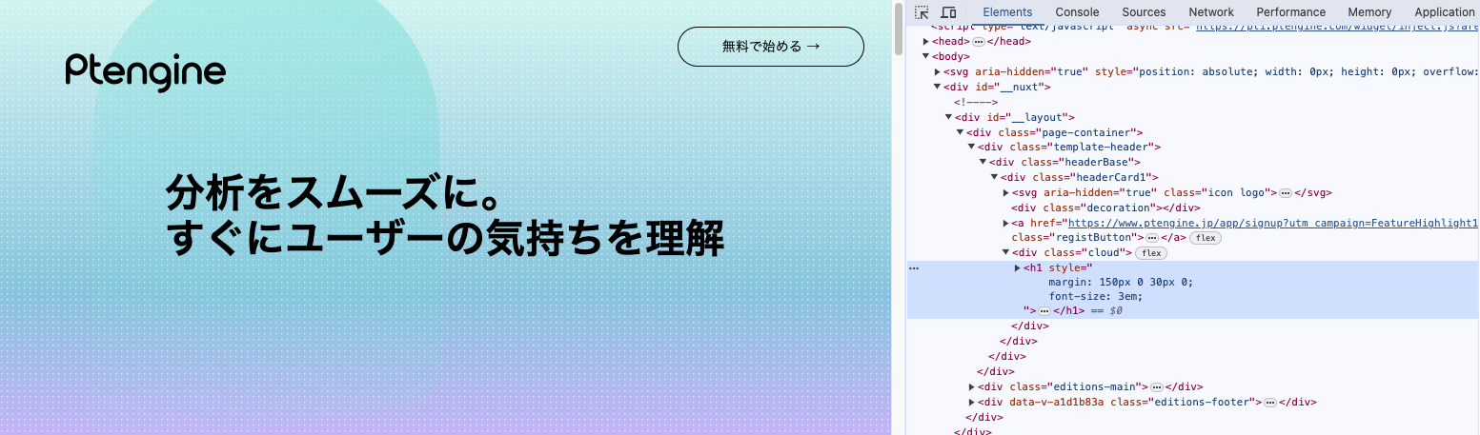
Task: Click the ellipsis badge in editions-footer div
Action: click(1269, 403)
